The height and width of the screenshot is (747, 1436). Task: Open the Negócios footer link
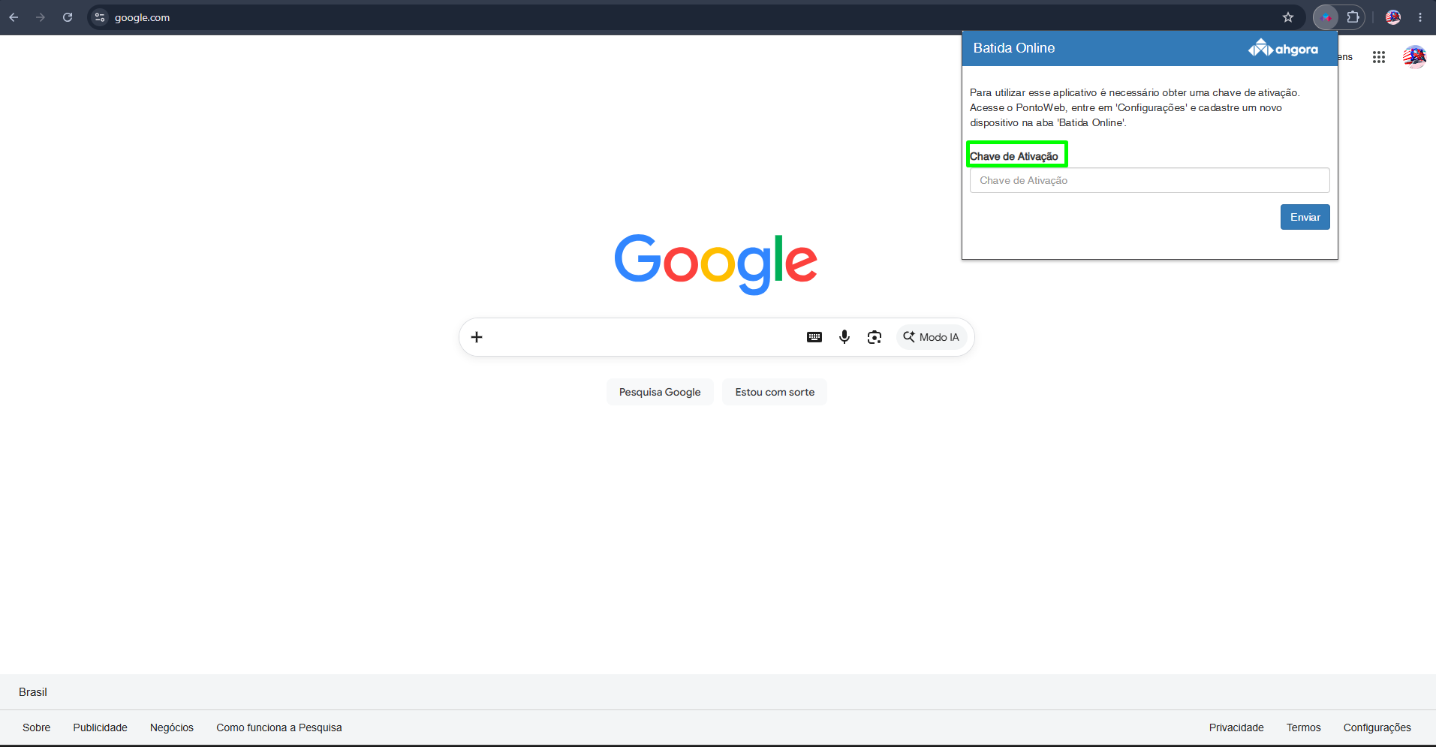click(172, 727)
